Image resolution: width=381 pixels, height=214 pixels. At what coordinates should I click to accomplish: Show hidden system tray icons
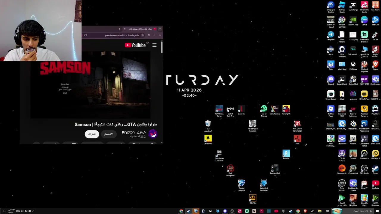33,211
